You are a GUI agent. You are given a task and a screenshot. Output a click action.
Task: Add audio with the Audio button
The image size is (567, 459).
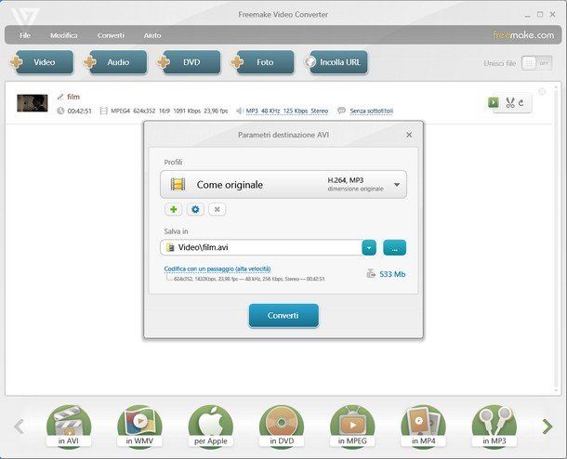point(115,62)
